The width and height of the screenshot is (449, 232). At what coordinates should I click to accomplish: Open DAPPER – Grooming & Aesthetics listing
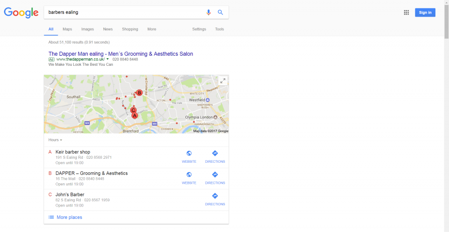pos(92,173)
